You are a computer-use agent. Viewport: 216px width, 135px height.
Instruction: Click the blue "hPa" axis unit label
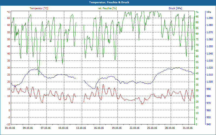click(x=208, y=12)
